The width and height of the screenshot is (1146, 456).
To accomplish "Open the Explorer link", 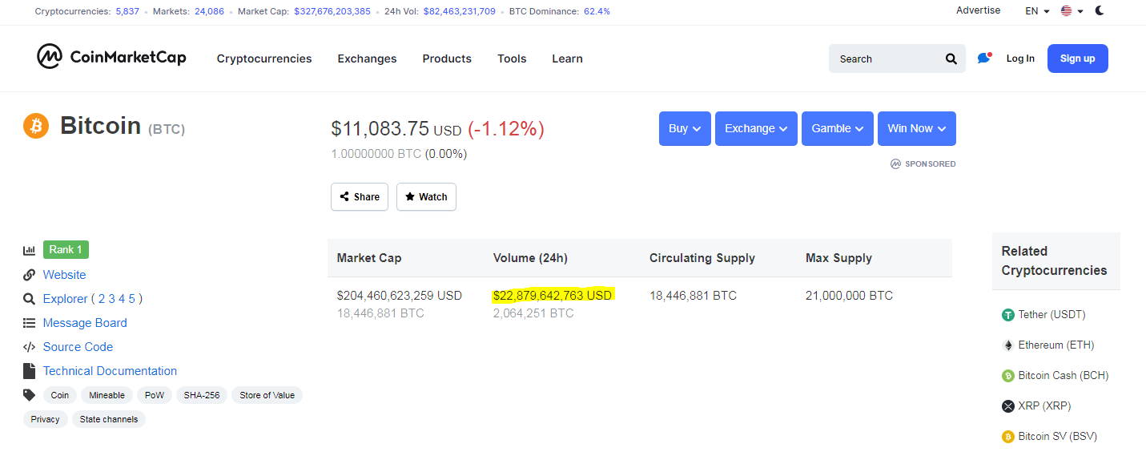I will [x=65, y=299].
